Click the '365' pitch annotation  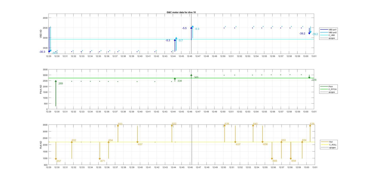click(x=196, y=77)
